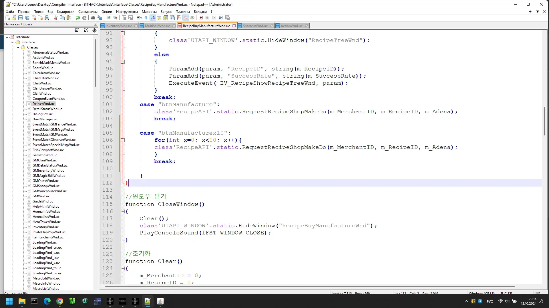This screenshot has width=549, height=308.
Task: Locate the current file via the target icon
Action: 94,30
